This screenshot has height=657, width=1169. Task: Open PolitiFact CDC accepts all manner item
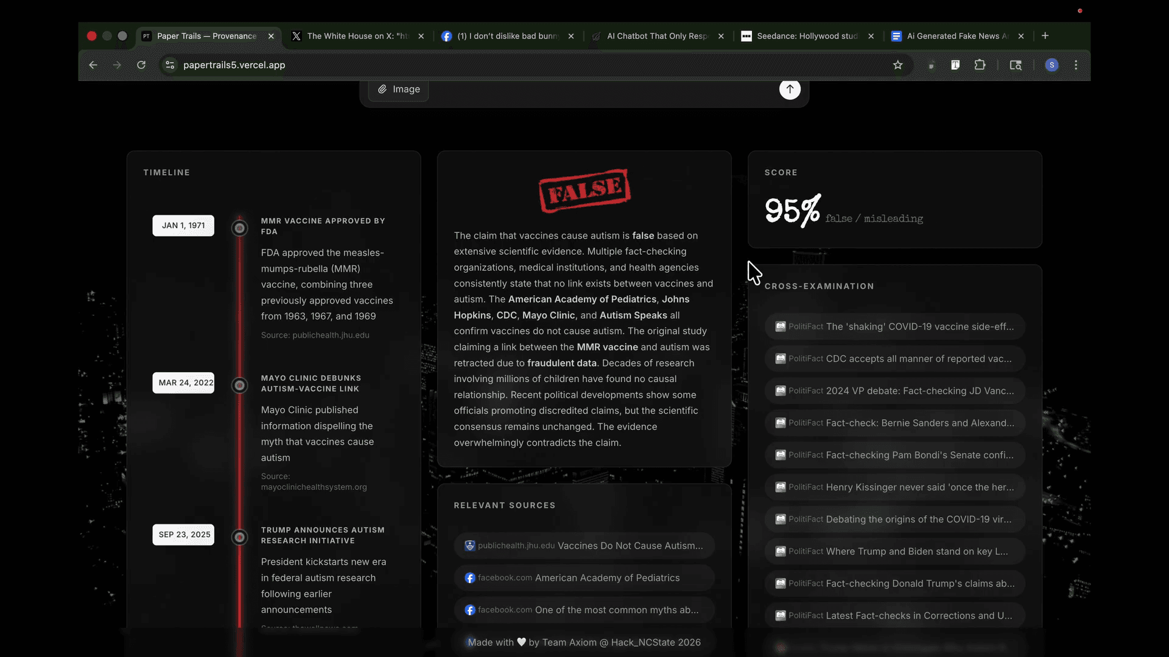[895, 359]
